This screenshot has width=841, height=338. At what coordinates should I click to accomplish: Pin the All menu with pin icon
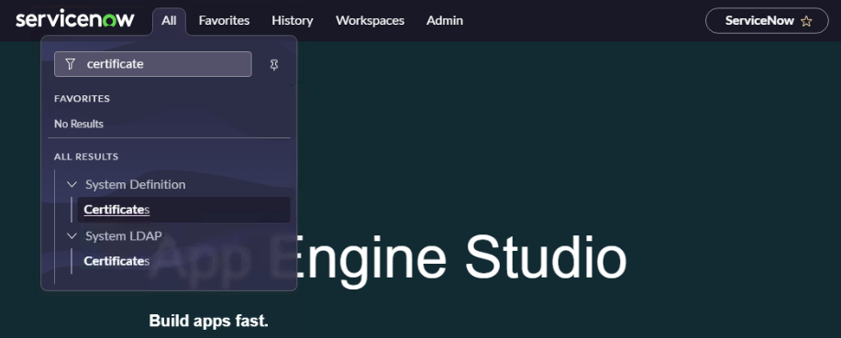(274, 65)
